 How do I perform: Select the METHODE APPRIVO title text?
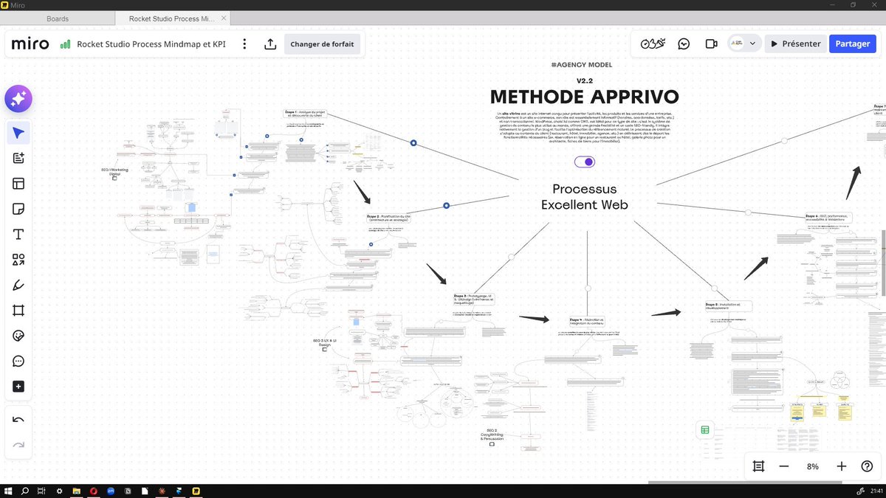coord(584,97)
